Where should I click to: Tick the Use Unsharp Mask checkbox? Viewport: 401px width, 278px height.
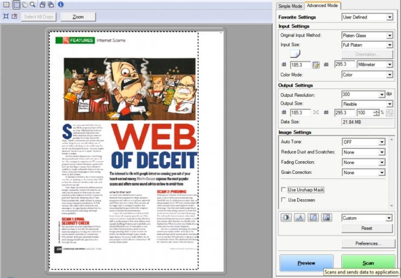point(283,189)
